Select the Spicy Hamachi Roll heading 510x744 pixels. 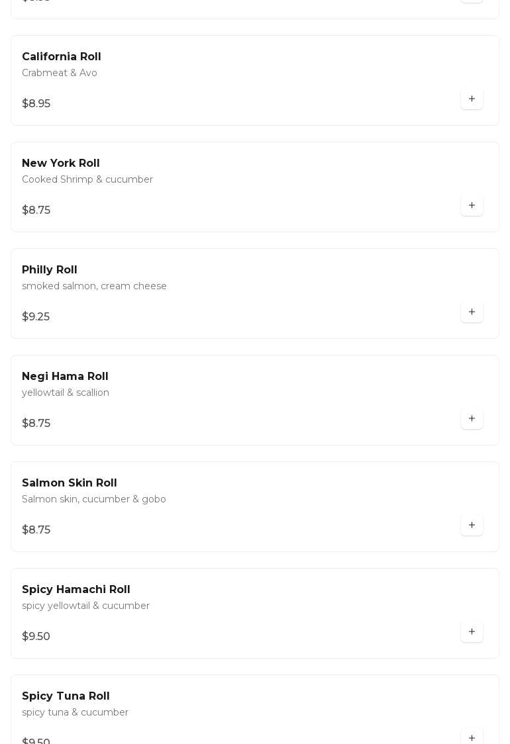click(x=76, y=590)
